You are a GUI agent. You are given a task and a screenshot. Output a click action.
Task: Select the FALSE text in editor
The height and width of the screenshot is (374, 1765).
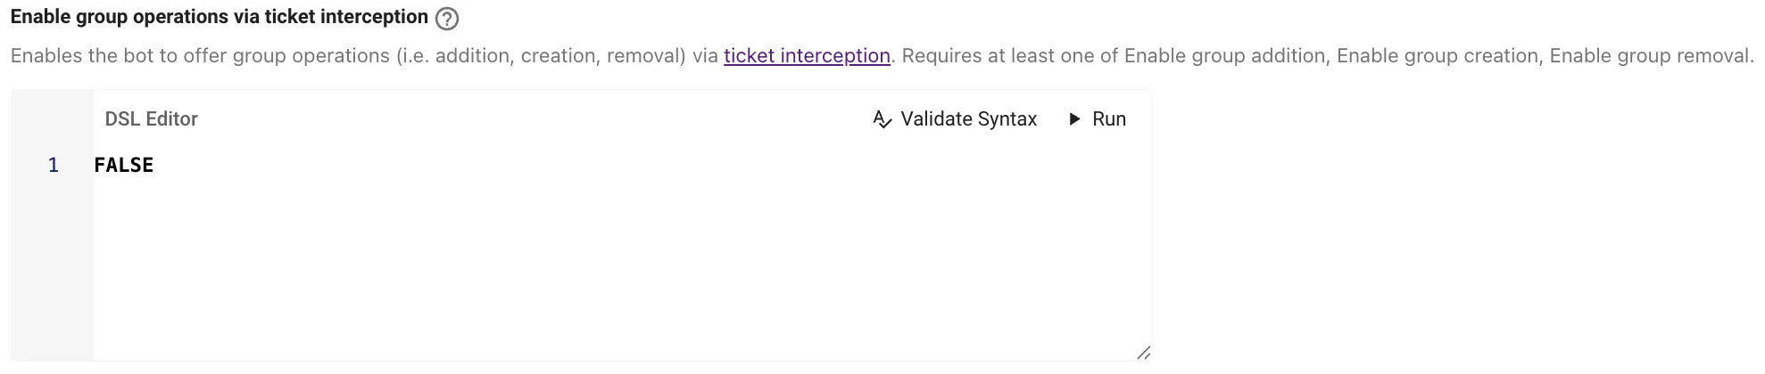click(124, 165)
